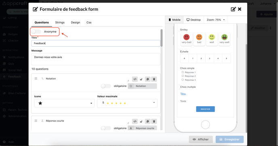The width and height of the screenshot is (278, 146).
Task: Click the edit icon in the modal header
Action: click(233, 9)
